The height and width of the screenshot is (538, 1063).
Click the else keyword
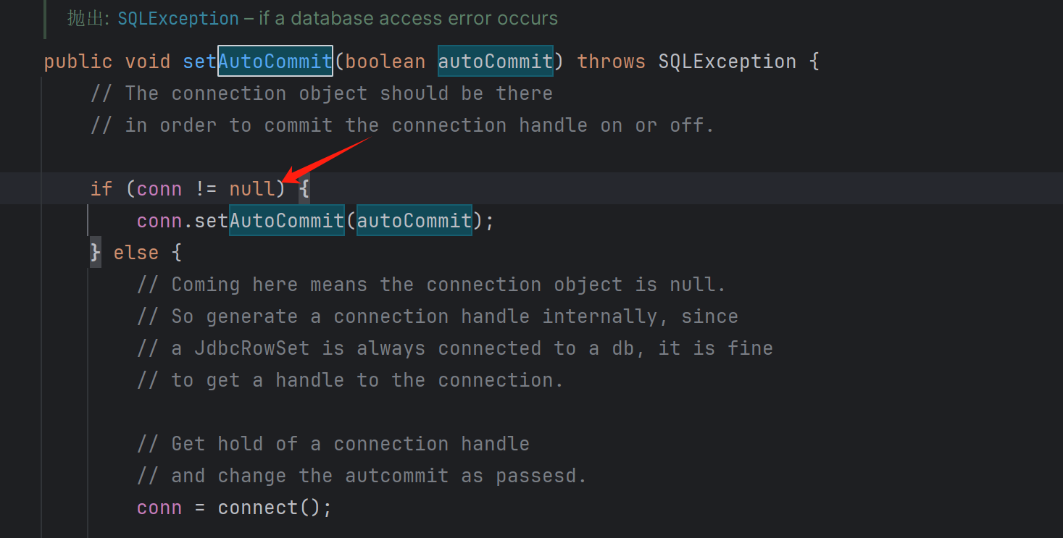[136, 253]
